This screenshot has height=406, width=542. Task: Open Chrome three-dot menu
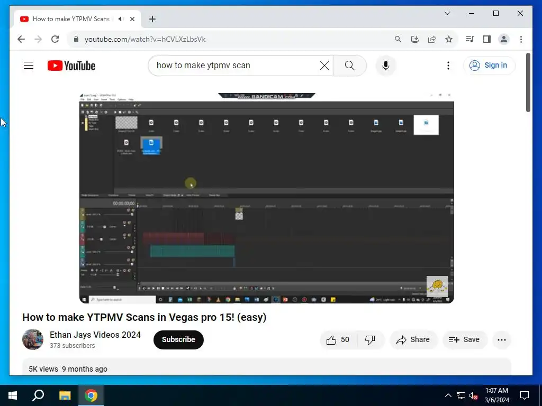[x=521, y=39]
